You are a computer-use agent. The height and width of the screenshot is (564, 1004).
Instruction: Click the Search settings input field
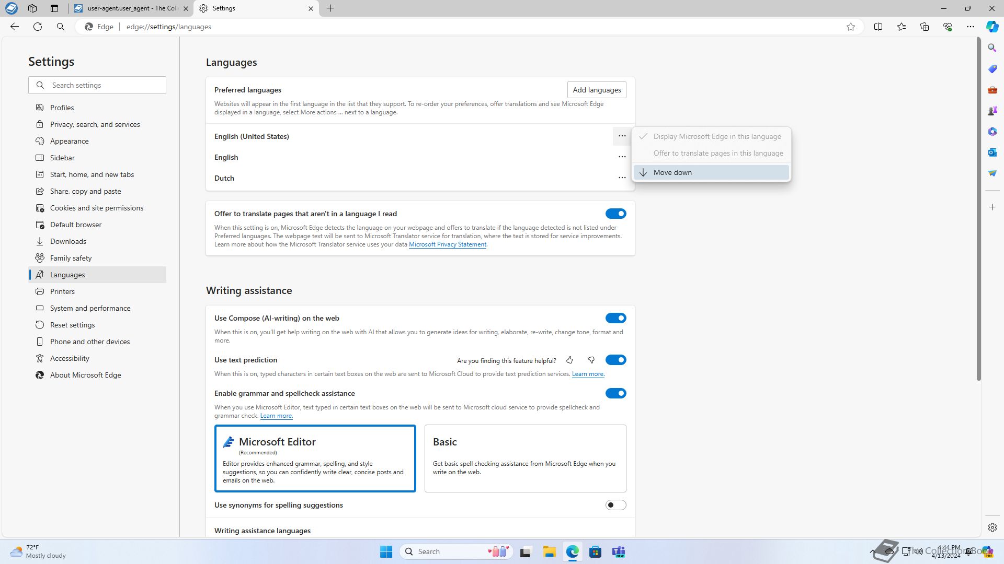(x=97, y=85)
